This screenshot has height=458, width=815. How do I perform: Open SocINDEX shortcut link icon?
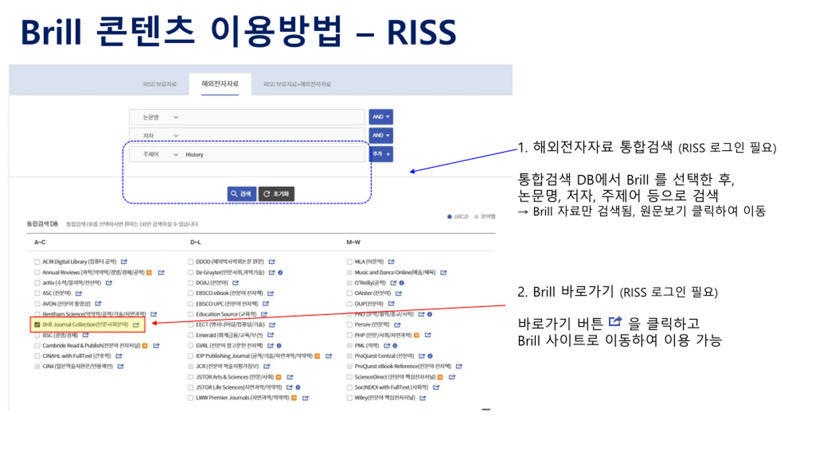click(436, 387)
